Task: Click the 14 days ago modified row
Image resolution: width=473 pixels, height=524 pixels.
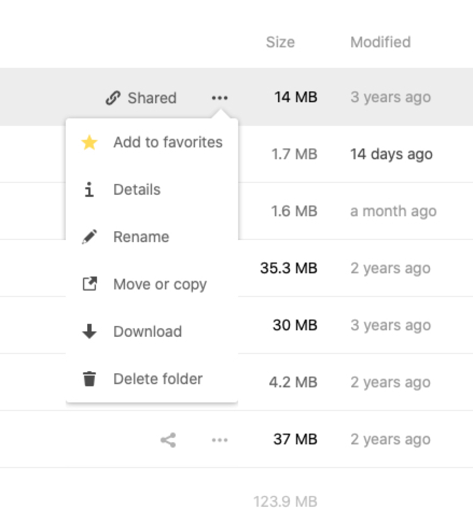Action: point(391,154)
